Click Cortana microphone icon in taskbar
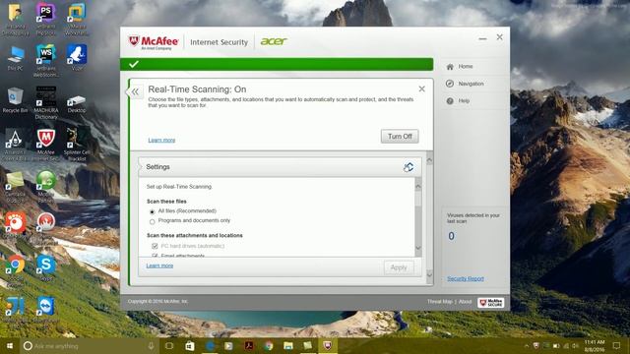 point(151,345)
